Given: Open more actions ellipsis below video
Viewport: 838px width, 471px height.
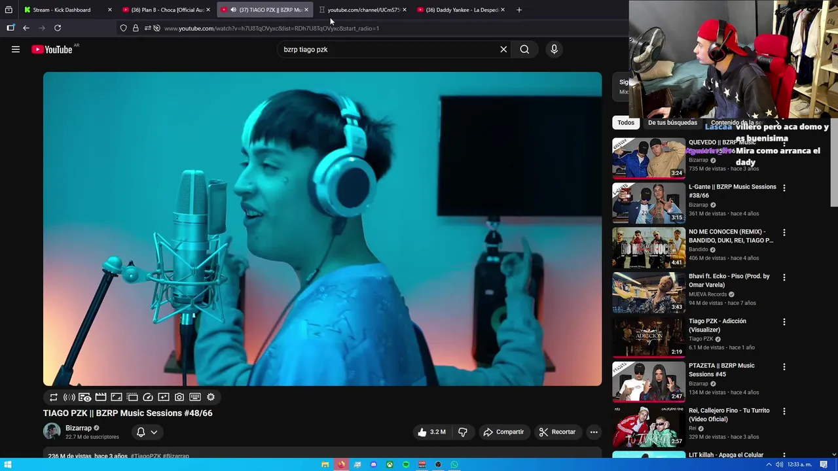Looking at the screenshot, I should tap(594, 432).
